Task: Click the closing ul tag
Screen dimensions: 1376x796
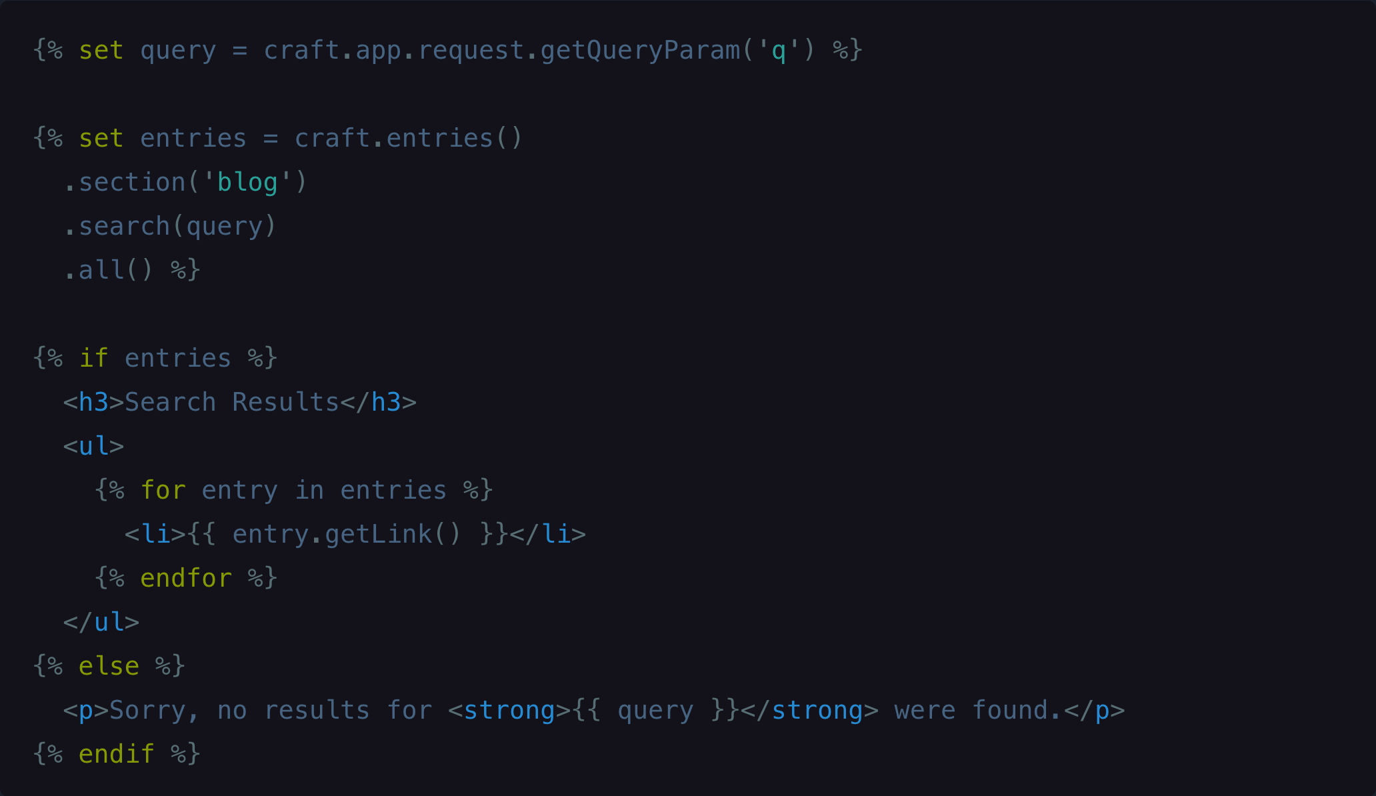Action: pyautogui.click(x=101, y=623)
